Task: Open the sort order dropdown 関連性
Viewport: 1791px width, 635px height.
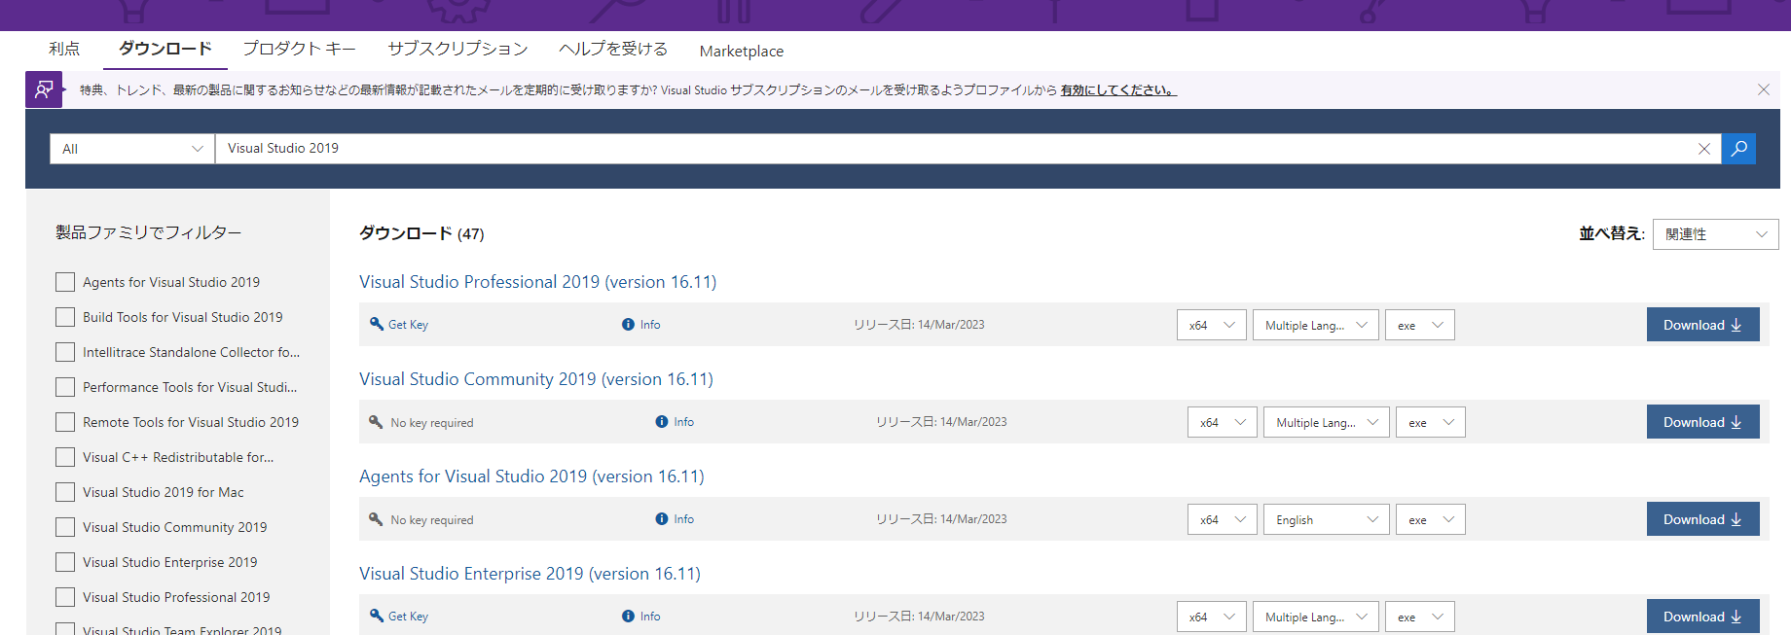Action: click(x=1715, y=234)
